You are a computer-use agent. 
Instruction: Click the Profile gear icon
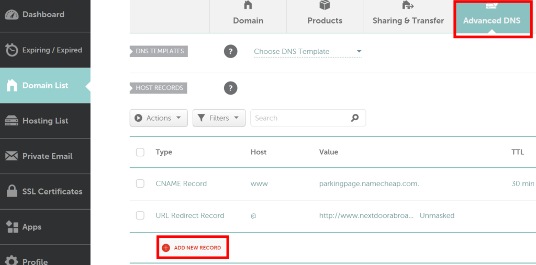click(x=12, y=261)
